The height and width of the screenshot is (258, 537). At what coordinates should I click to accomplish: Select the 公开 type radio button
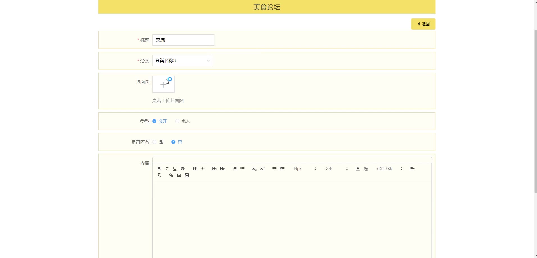coord(154,121)
